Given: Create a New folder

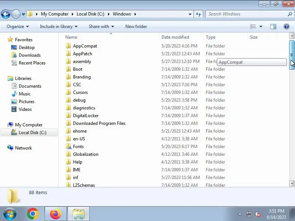Looking at the screenshot, I should (136, 27).
